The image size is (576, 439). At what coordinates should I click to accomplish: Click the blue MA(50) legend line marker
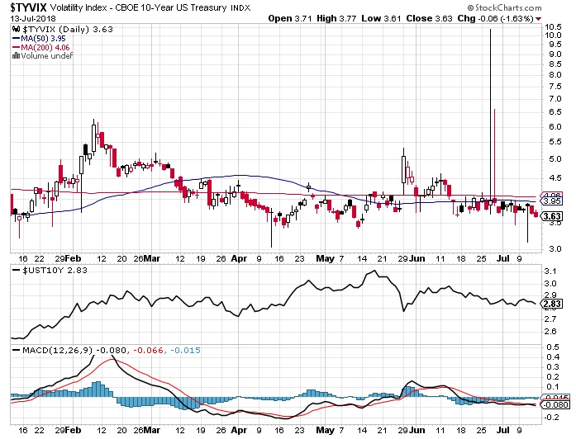pos(17,39)
